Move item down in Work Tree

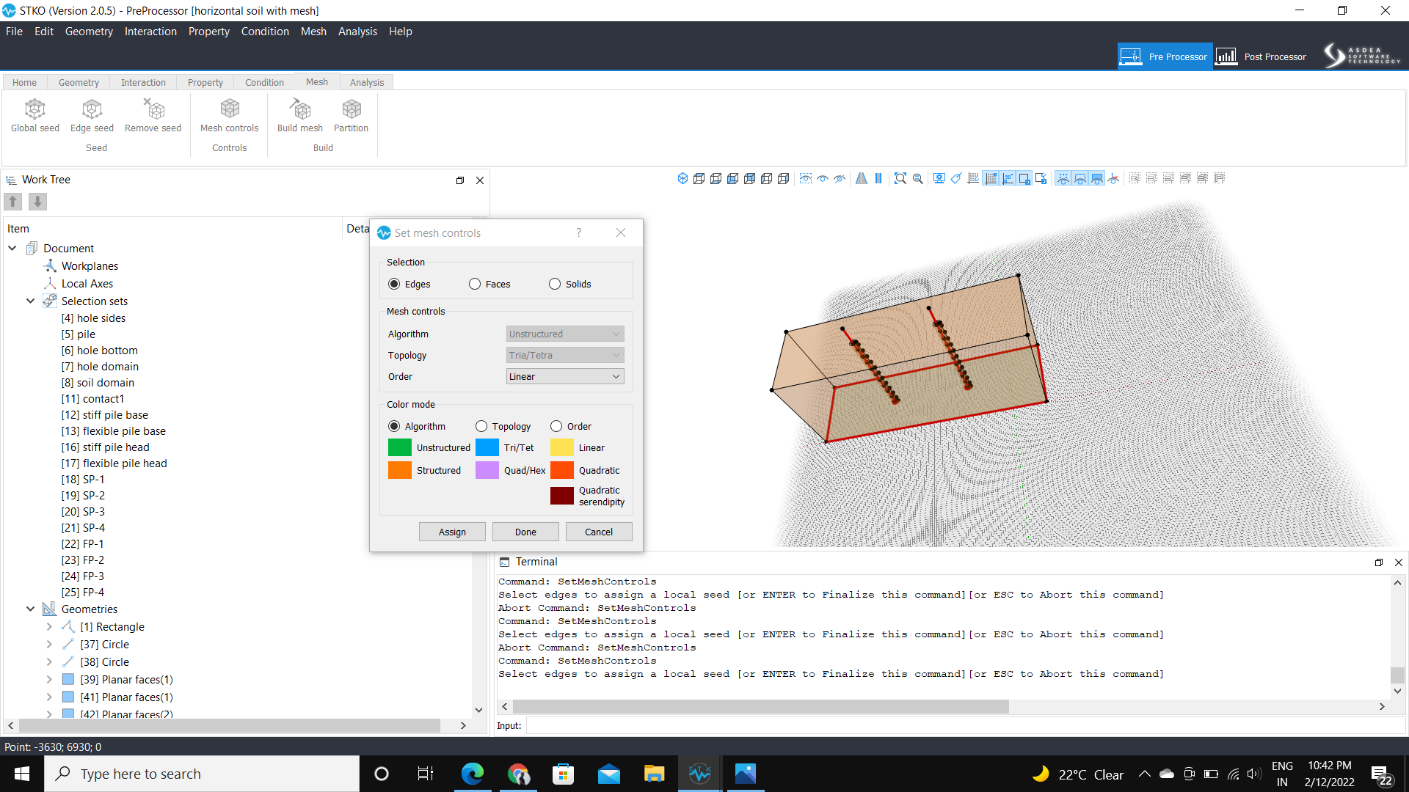pos(37,201)
